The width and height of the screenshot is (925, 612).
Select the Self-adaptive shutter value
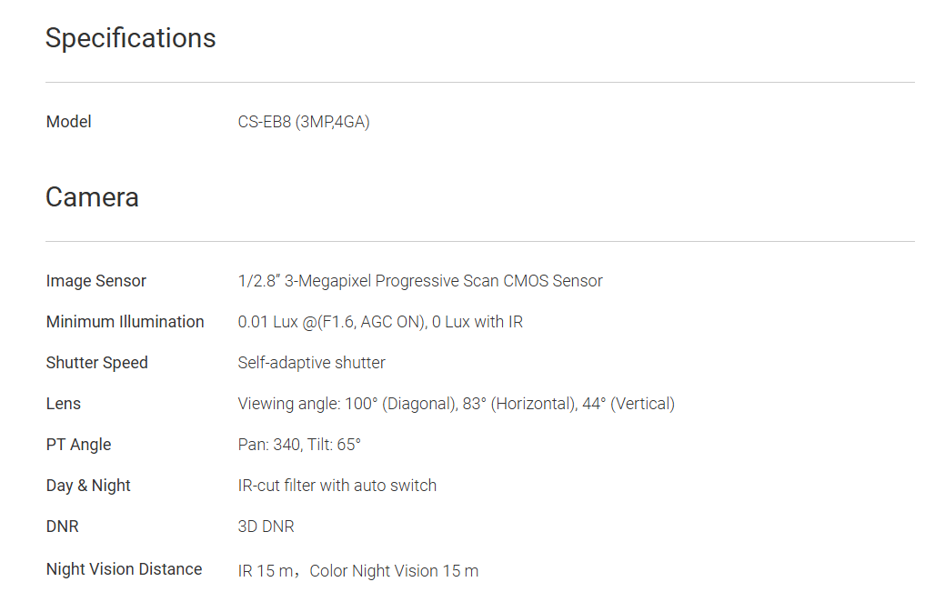pos(312,363)
